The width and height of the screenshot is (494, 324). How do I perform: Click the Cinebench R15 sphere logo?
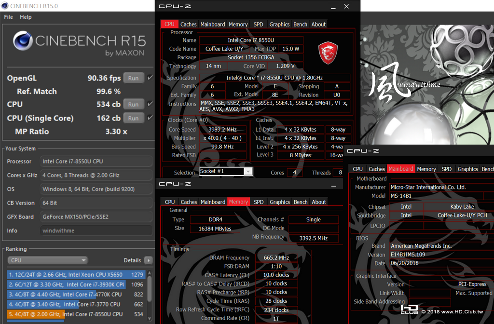(x=23, y=40)
